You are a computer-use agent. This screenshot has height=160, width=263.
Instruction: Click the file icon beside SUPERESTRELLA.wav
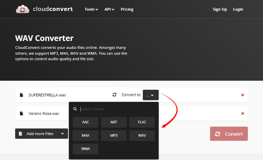[x=21, y=95]
